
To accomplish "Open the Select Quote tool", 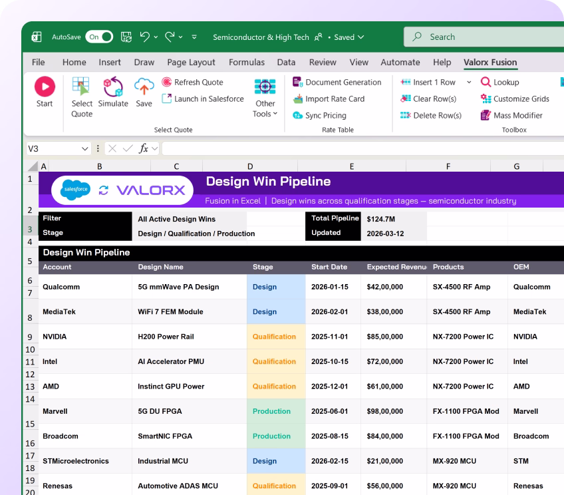I will click(x=82, y=97).
